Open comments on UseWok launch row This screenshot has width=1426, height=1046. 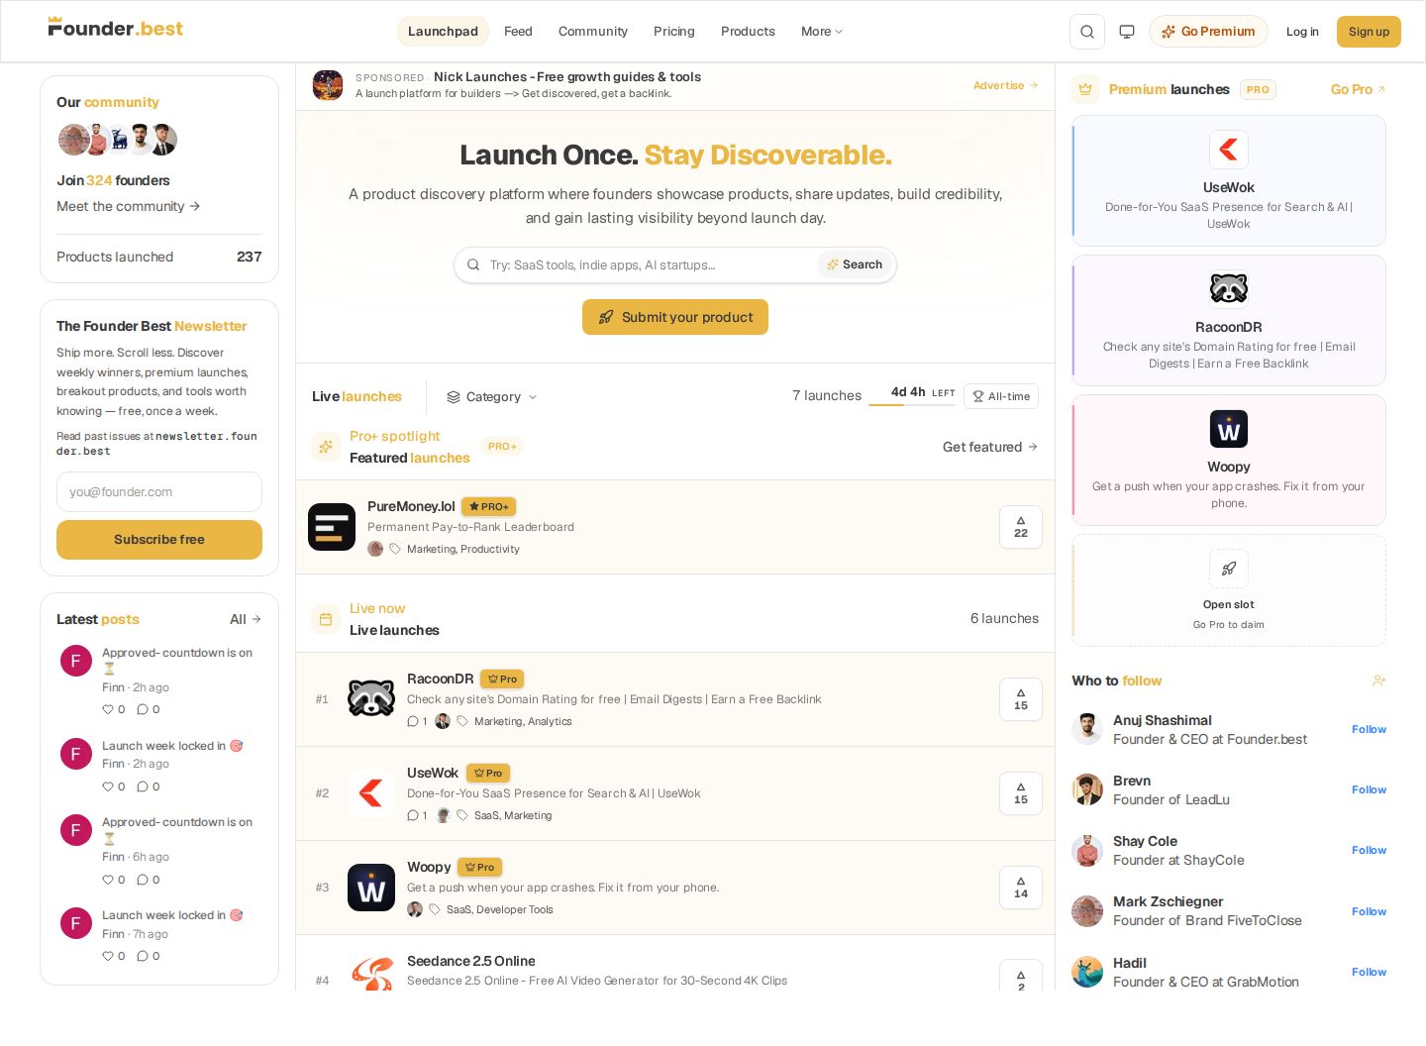[417, 815]
